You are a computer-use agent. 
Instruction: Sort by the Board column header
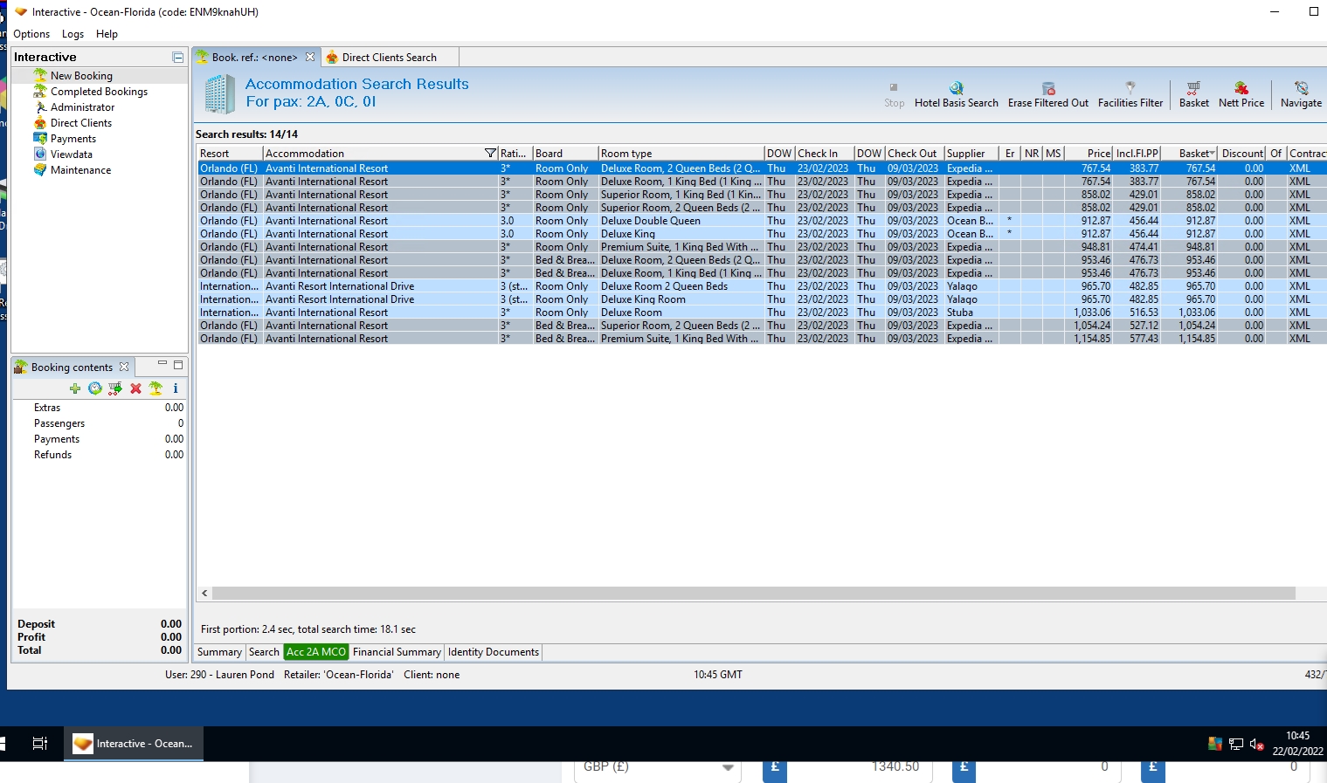point(564,154)
